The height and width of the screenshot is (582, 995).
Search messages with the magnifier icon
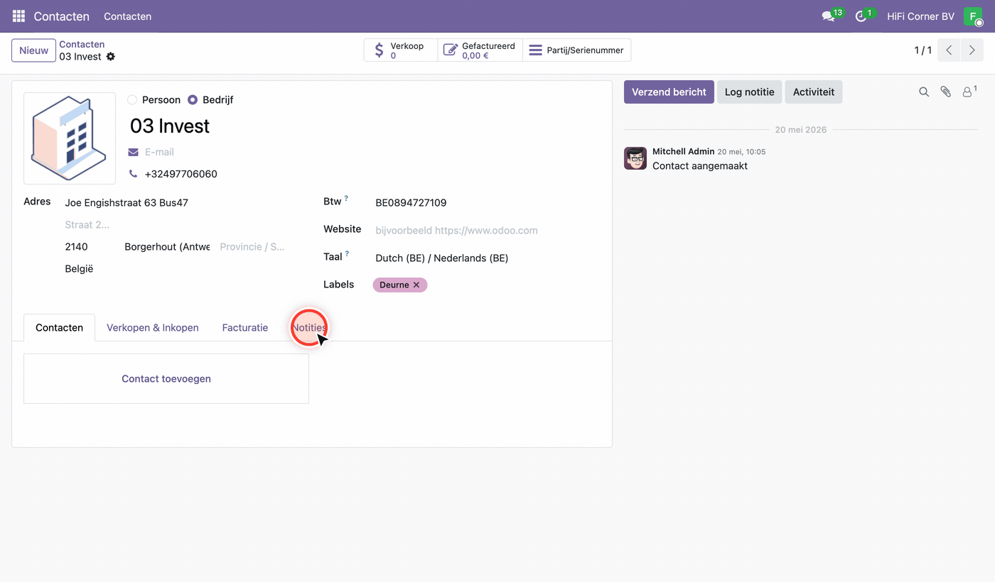[x=924, y=92]
